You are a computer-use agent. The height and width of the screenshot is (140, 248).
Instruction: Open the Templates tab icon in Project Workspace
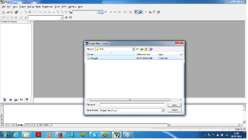pyautogui.click(x=27, y=100)
